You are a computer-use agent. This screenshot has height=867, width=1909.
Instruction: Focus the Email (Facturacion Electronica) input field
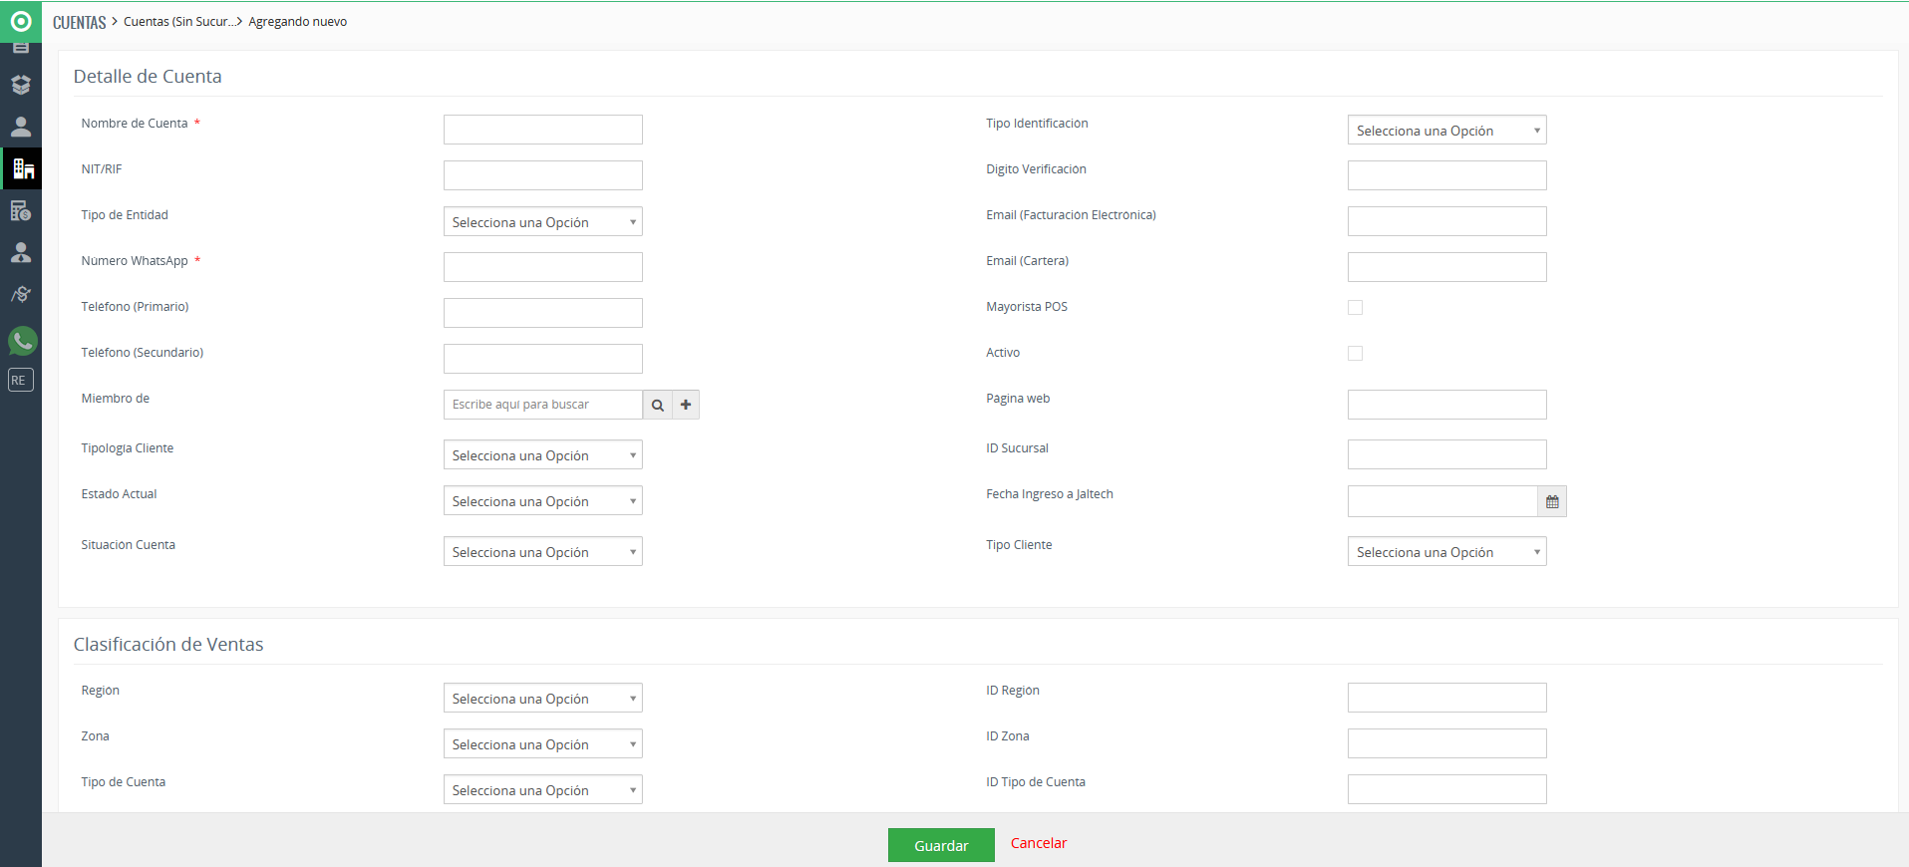[x=1446, y=221]
